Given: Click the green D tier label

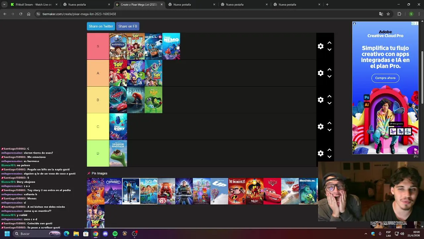Looking at the screenshot, I should tap(98, 153).
